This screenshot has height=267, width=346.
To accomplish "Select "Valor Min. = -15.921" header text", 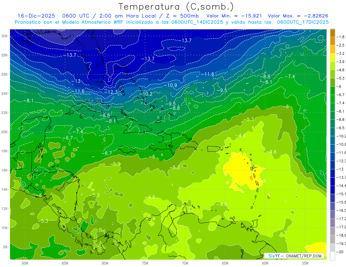I will point(234,16).
